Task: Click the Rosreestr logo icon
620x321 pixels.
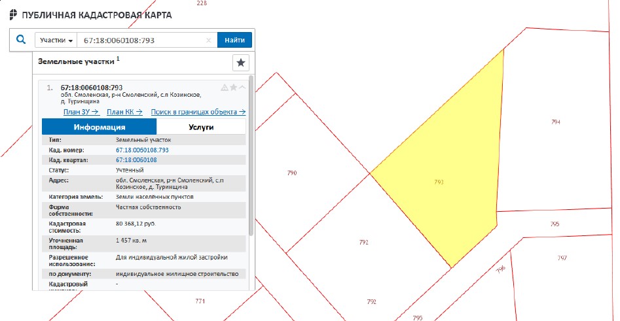Action: click(x=12, y=14)
